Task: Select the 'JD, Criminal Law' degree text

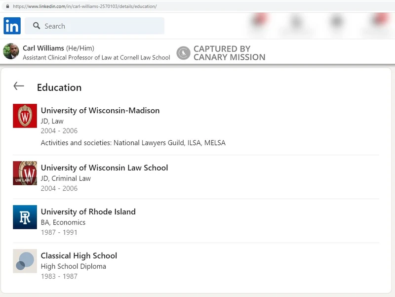Action: 66,178
